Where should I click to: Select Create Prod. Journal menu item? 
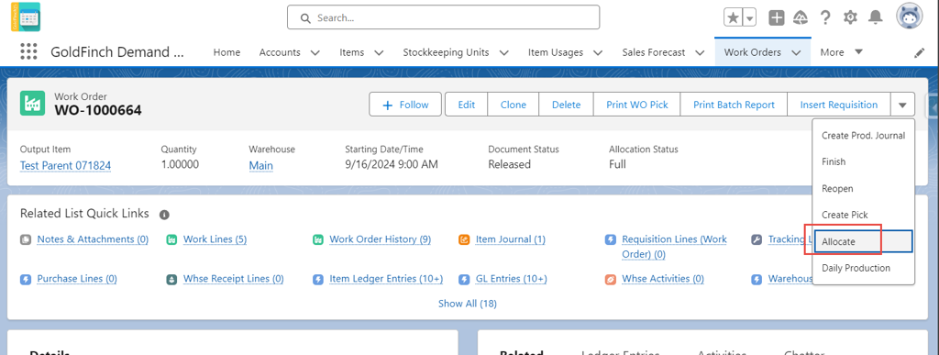(x=863, y=135)
